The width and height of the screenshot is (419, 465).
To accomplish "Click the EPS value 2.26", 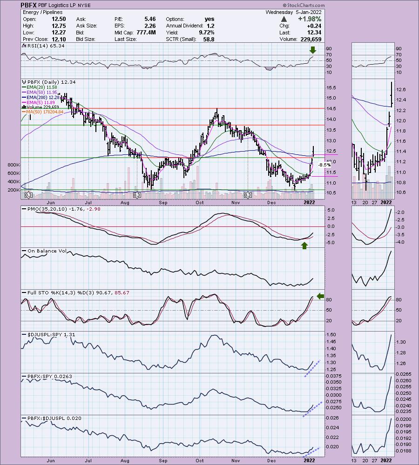I will (x=149, y=26).
